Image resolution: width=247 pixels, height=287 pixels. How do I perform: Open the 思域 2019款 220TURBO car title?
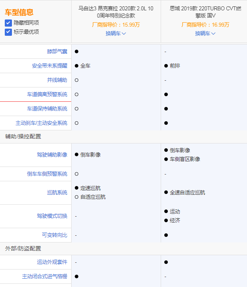point(205,12)
